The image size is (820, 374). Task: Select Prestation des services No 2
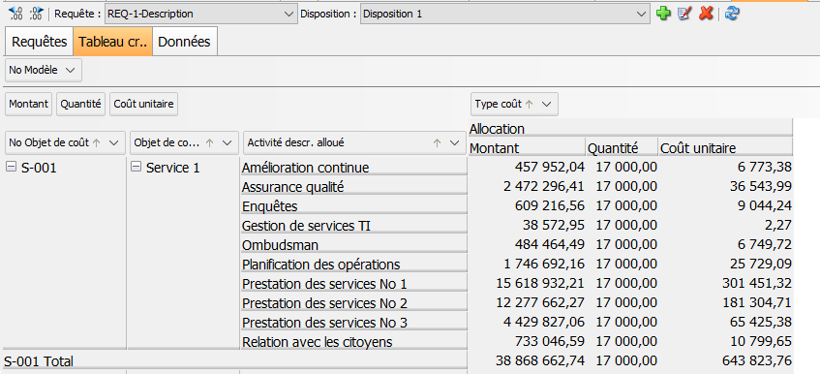point(353,303)
